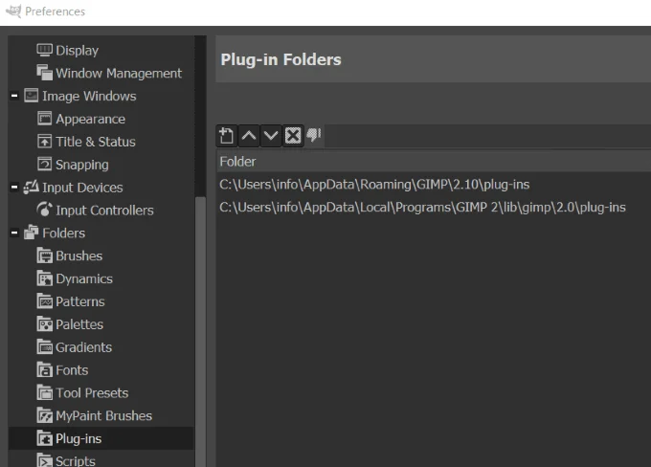Select the GIMP 2\lib\gimp\2.0\plug-ins path
This screenshot has height=467, width=651.
[x=422, y=207]
